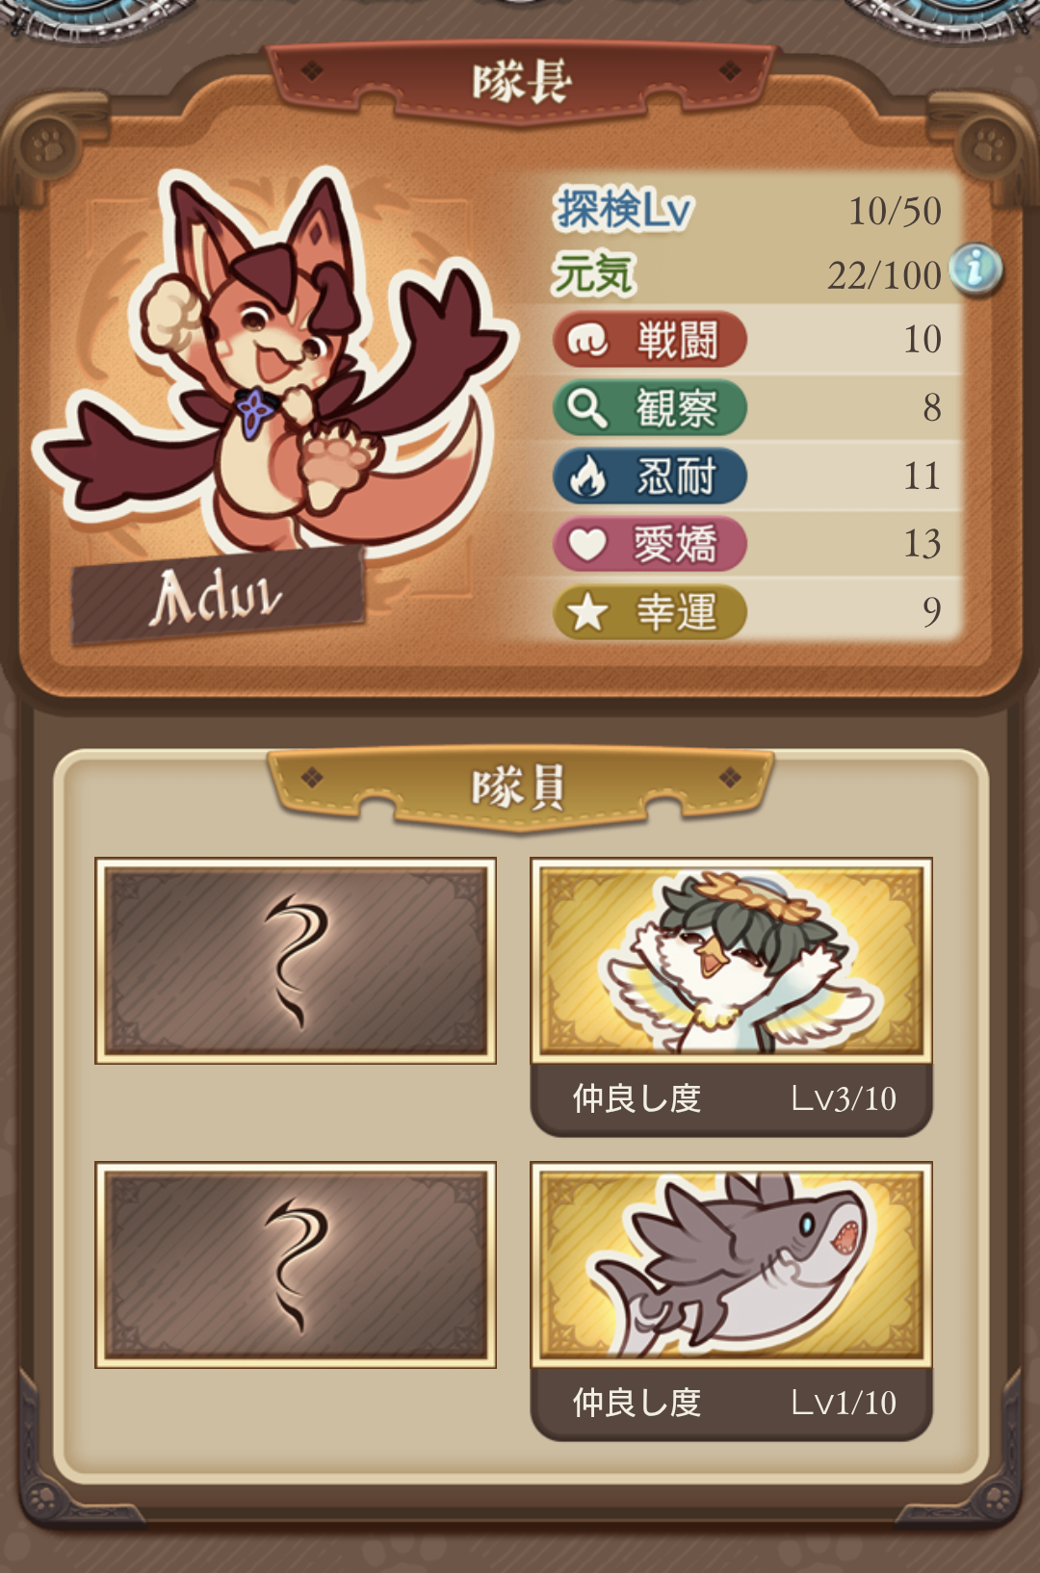Tap the blue info icon beside 元気
This screenshot has height=1573, width=1040.
[975, 270]
